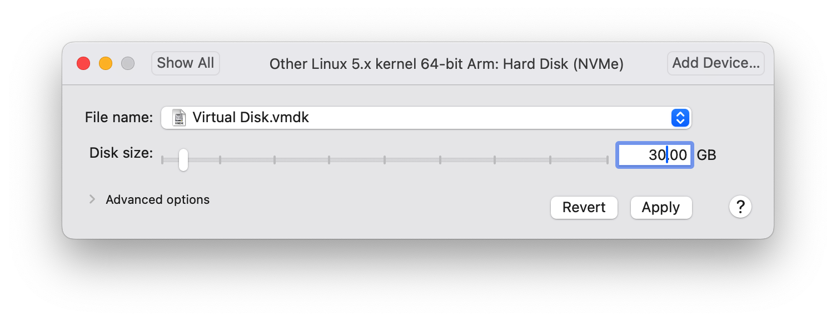
Task: Select the Virtual Disk.vmdk file name text
Action: click(x=251, y=118)
